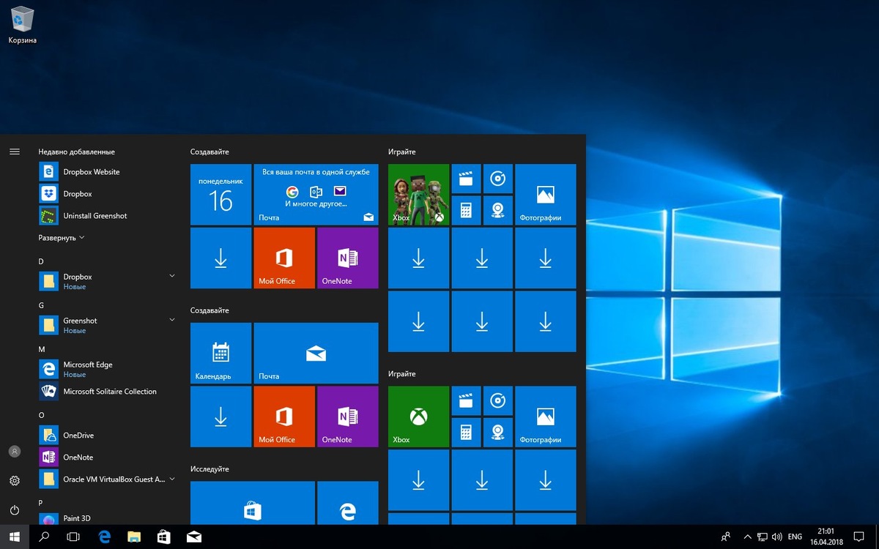Select Uninstall Greenshot in recently added

click(96, 215)
